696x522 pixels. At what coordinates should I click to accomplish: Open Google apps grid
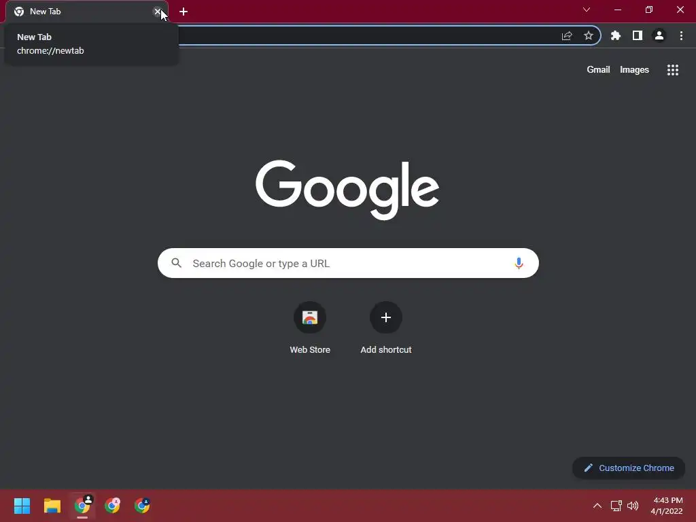click(x=673, y=70)
